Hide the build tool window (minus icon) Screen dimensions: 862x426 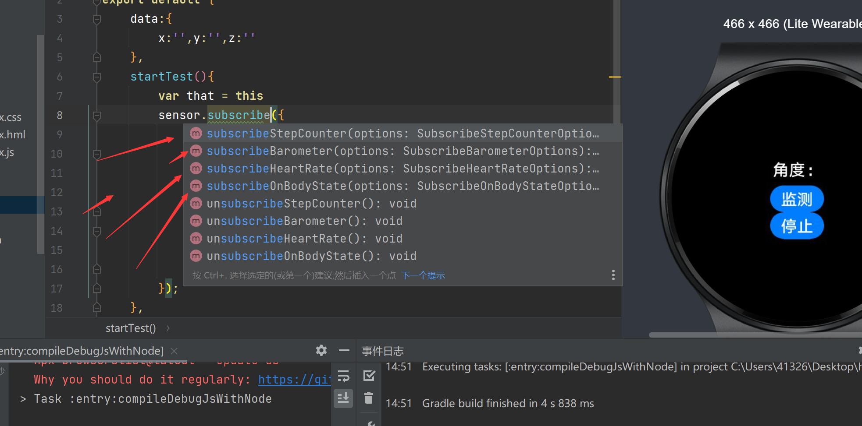click(x=344, y=350)
